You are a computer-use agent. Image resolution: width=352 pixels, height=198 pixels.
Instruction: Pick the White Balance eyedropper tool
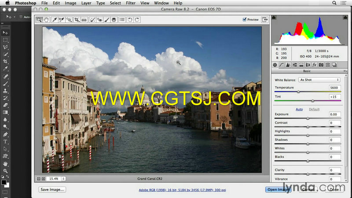tap(54, 20)
